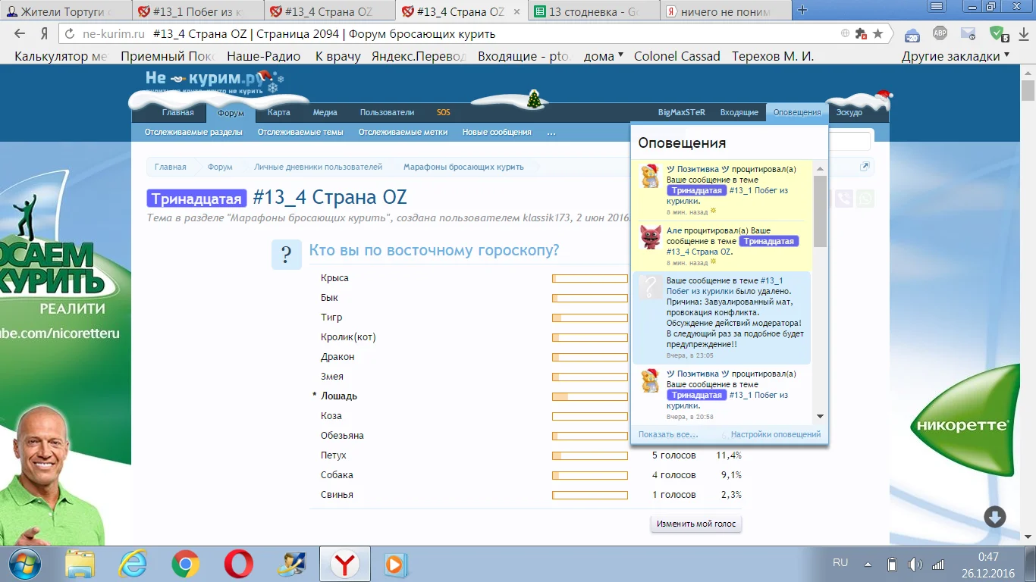This screenshot has height=582, width=1036.
Task: Bookmark this page with the star icon
Action: tap(877, 34)
